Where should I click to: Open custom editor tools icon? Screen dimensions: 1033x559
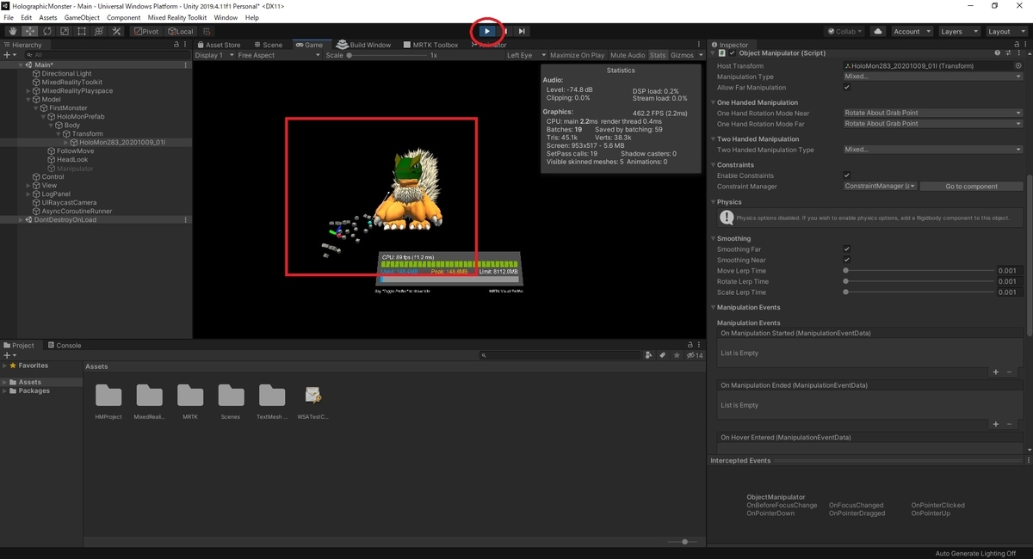pos(116,31)
